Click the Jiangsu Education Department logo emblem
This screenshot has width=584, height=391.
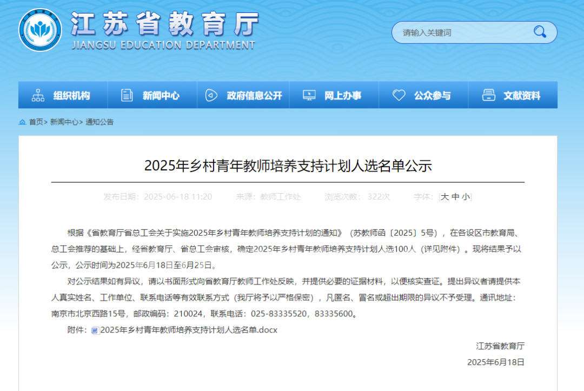click(40, 30)
